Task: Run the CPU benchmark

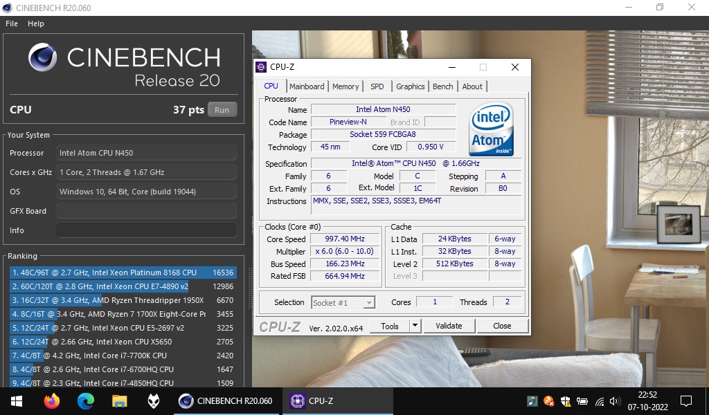Action: click(222, 110)
